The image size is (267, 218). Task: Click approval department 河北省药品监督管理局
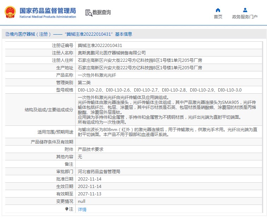point(99,171)
